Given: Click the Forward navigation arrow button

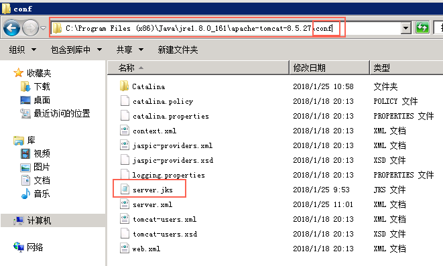Looking at the screenshot, I should [x=30, y=28].
